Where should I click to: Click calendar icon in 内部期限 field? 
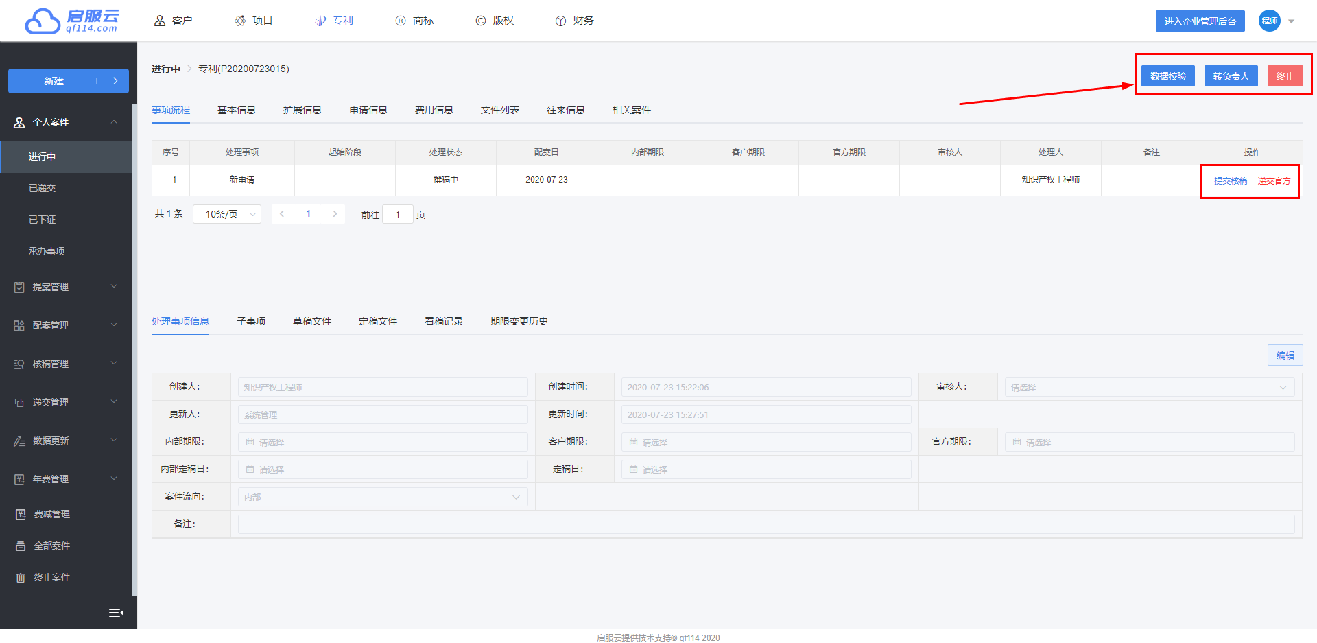click(x=250, y=442)
